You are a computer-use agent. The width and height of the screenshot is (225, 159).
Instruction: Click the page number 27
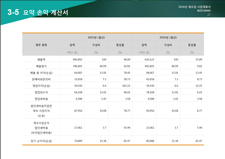coord(209,14)
